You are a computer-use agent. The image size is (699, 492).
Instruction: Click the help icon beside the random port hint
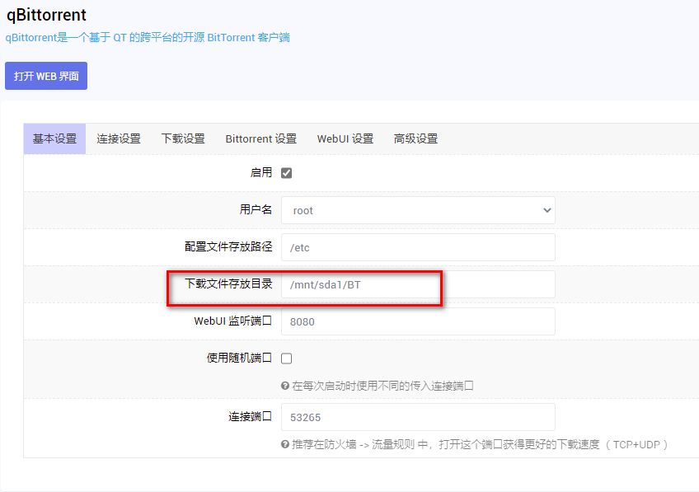285,386
